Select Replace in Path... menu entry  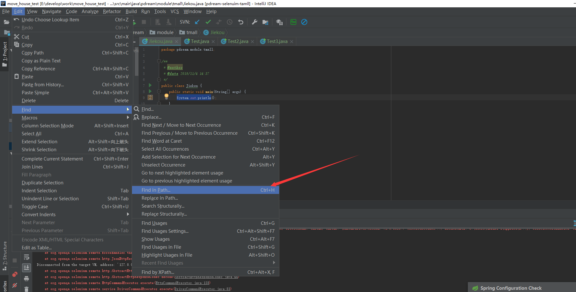click(x=206, y=198)
